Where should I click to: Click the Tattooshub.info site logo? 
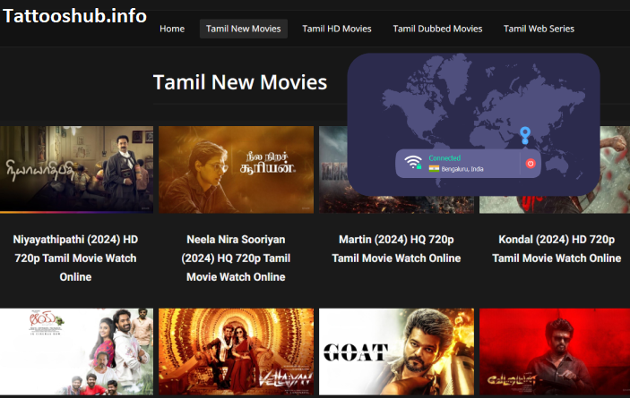pos(74,16)
